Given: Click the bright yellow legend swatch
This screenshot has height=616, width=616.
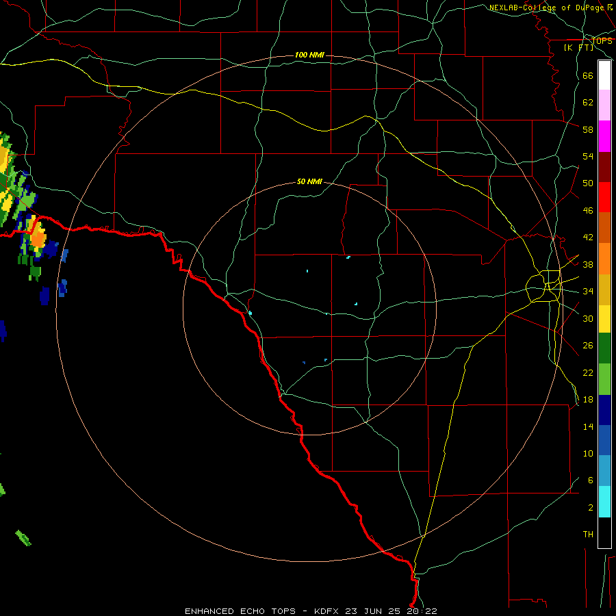Looking at the screenshot, I should 604,318.
